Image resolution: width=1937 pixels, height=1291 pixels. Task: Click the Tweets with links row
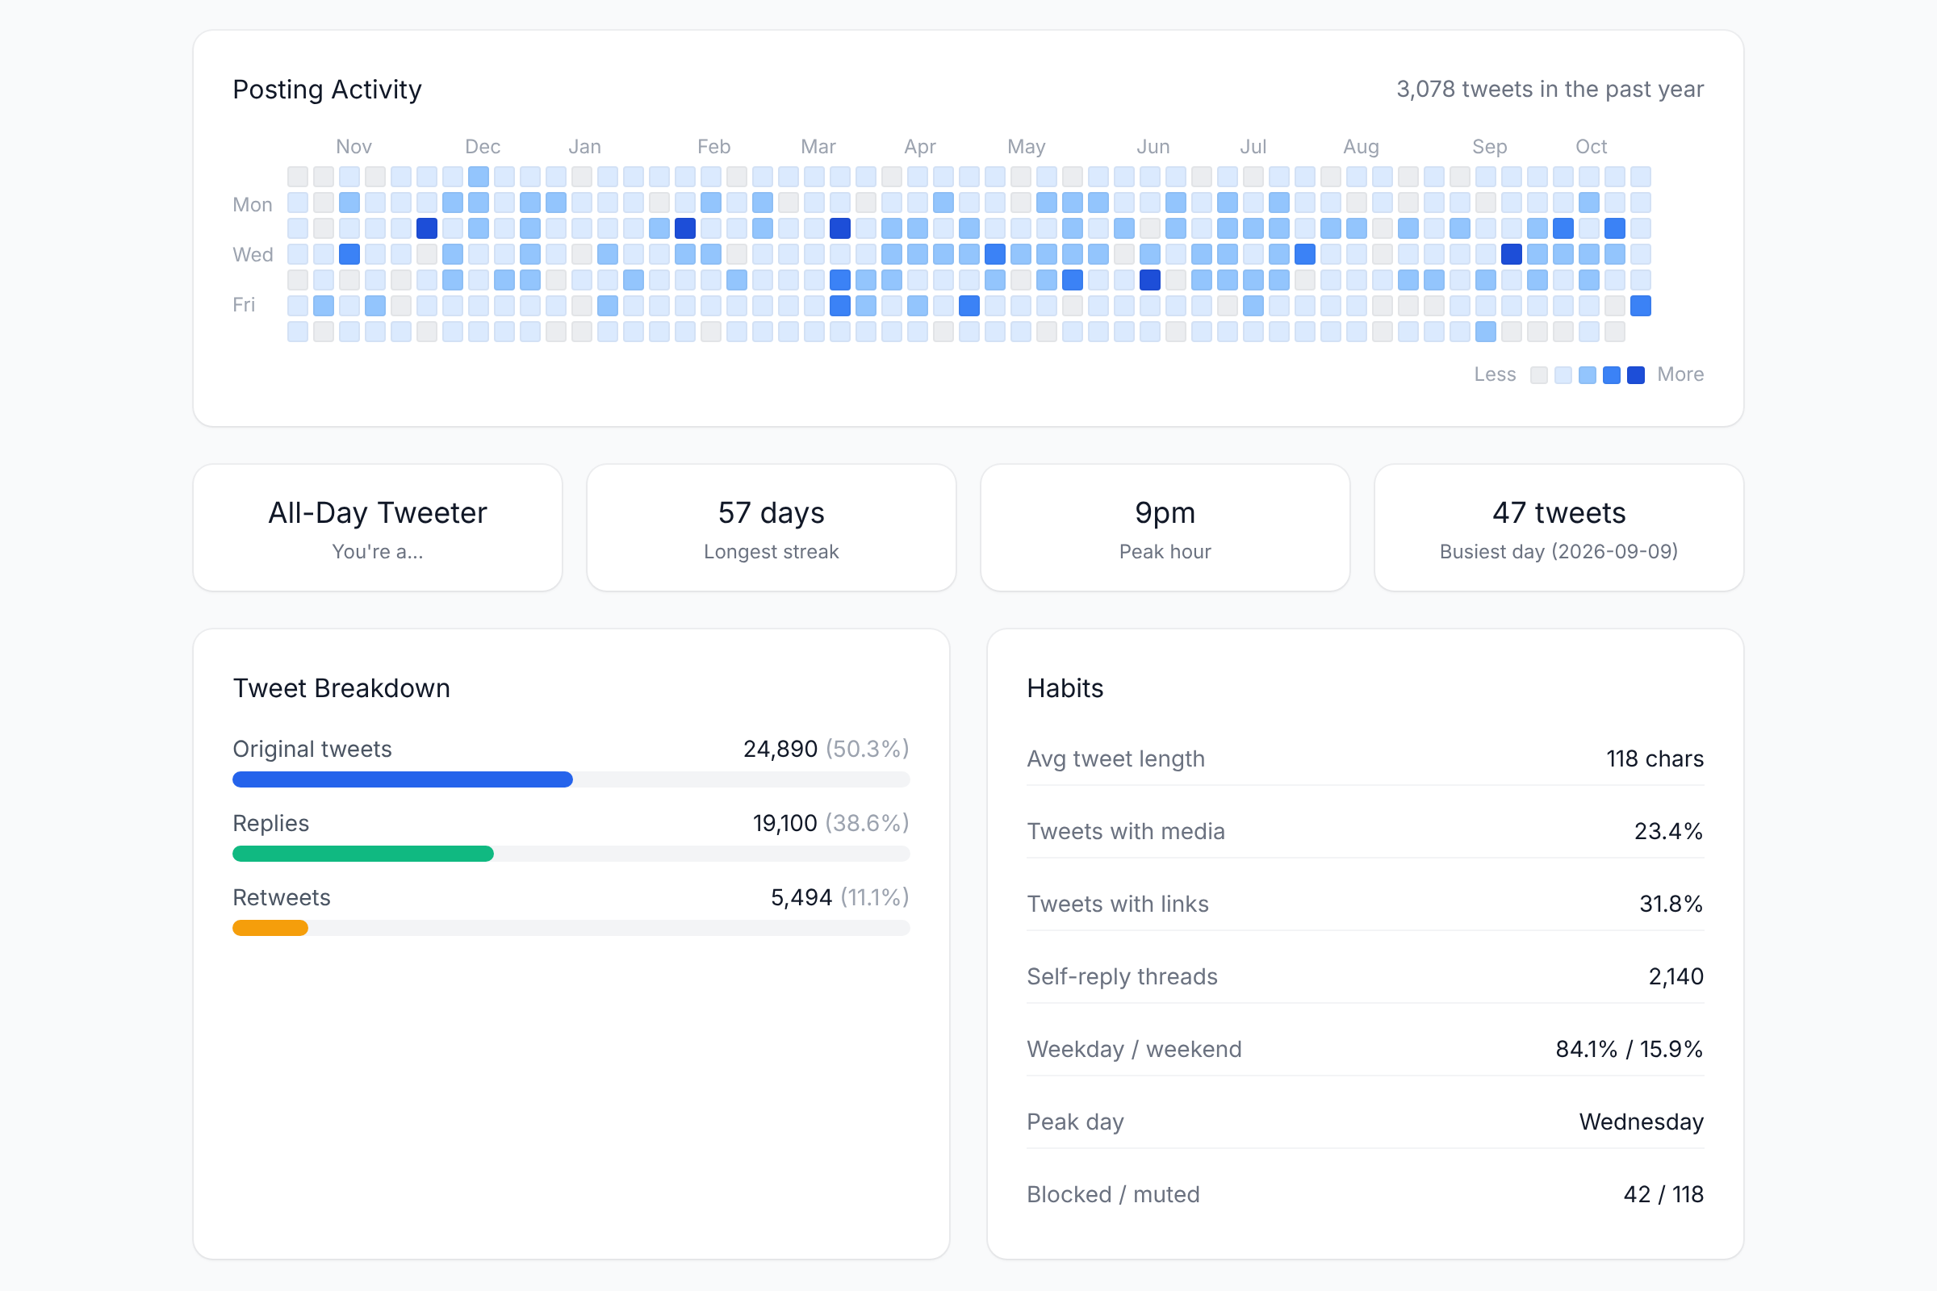tap(1366, 904)
